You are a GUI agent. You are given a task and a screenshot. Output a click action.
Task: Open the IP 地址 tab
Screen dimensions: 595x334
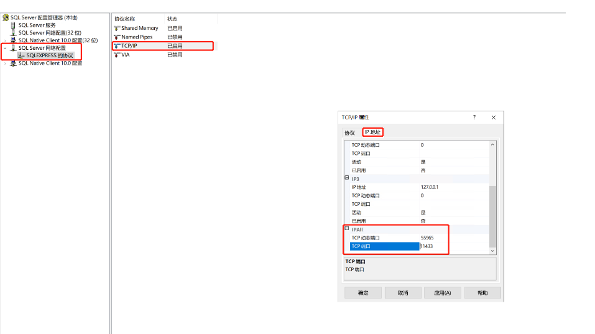(372, 132)
